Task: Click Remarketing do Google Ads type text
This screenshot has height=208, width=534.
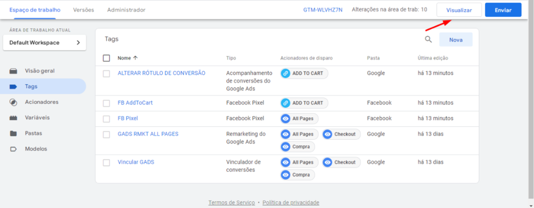Action: pyautogui.click(x=246, y=138)
